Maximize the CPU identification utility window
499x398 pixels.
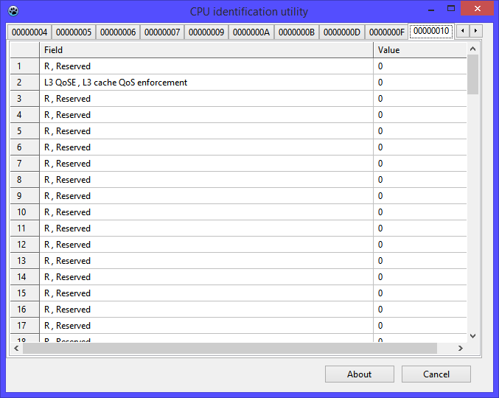(x=451, y=9)
